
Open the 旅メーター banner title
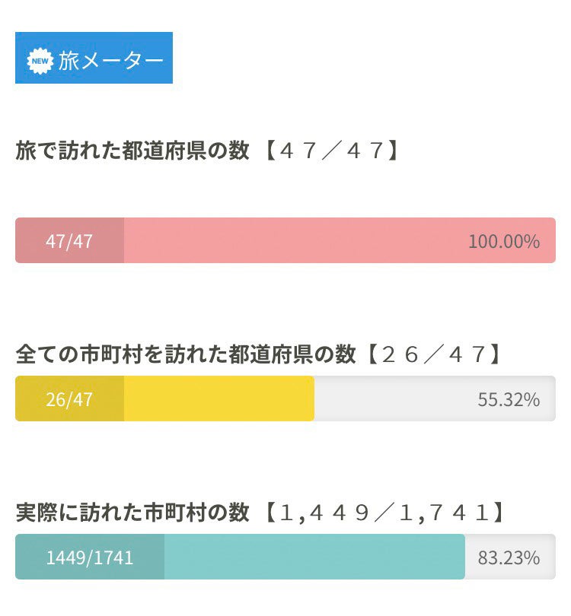coord(110,60)
